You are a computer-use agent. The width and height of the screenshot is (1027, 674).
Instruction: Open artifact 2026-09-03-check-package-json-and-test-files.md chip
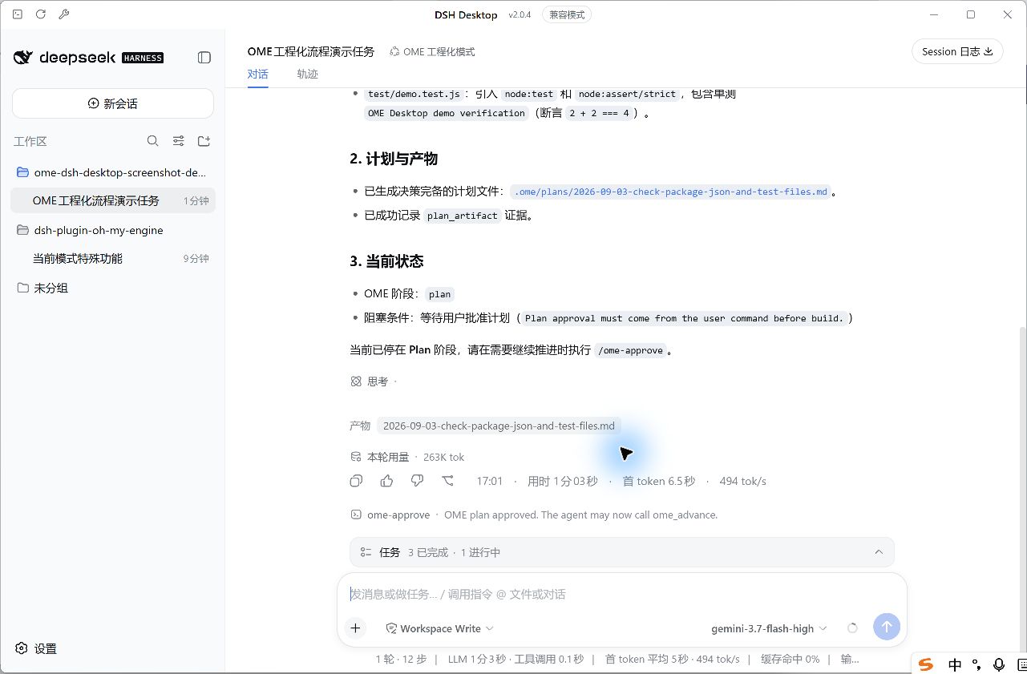click(499, 426)
